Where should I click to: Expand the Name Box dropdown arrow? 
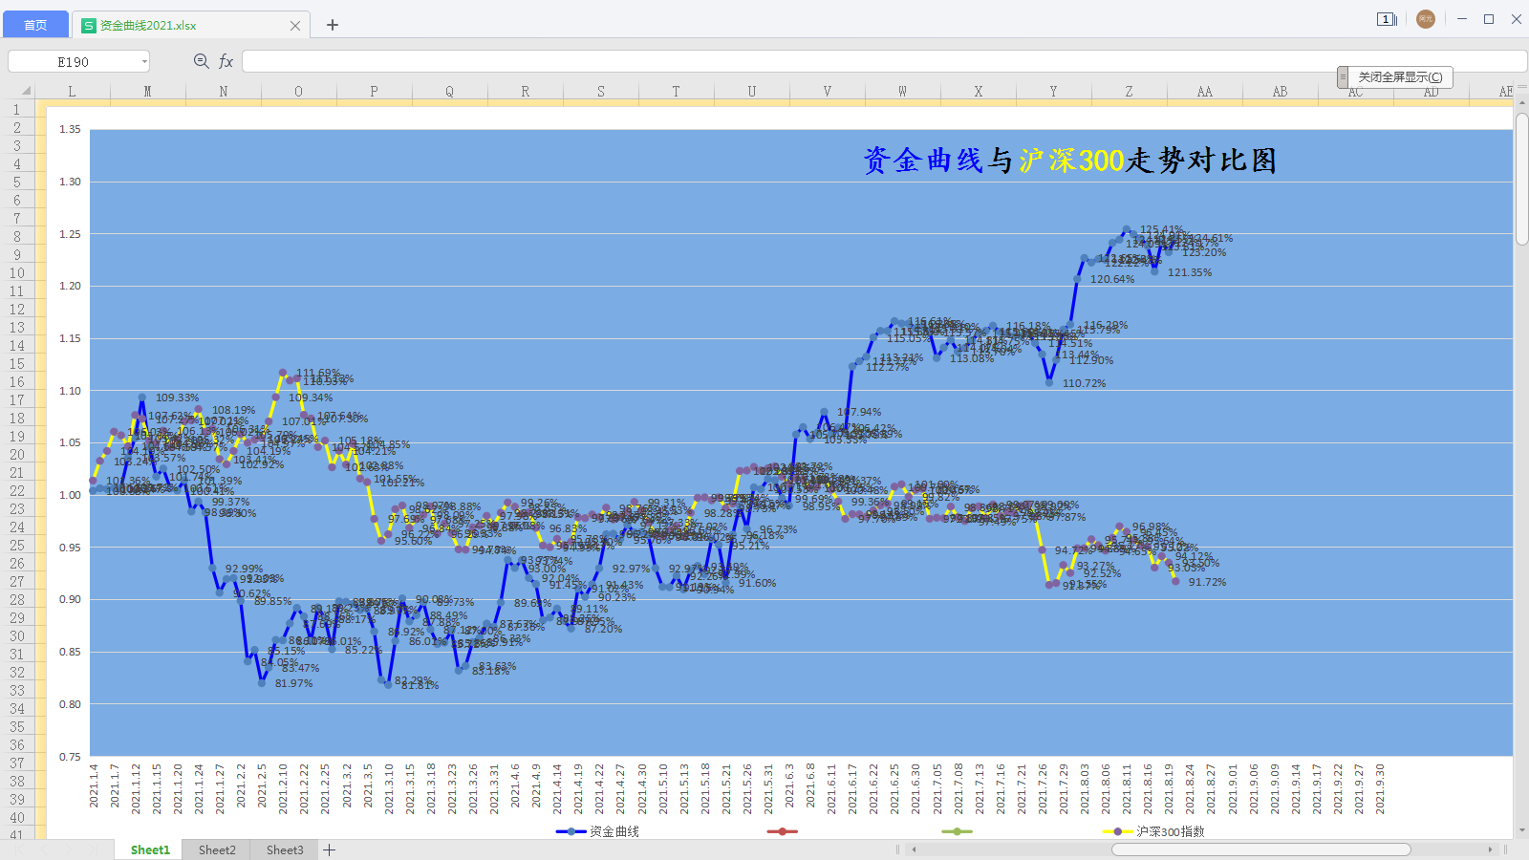click(144, 61)
